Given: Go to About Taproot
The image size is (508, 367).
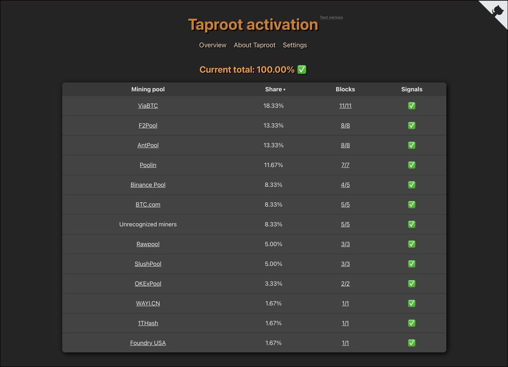Looking at the screenshot, I should [254, 45].
